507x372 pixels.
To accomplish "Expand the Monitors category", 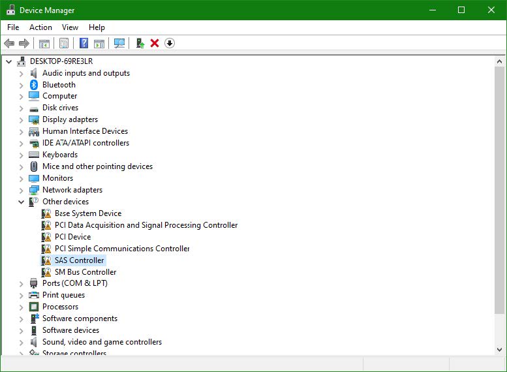I will [x=22, y=179].
